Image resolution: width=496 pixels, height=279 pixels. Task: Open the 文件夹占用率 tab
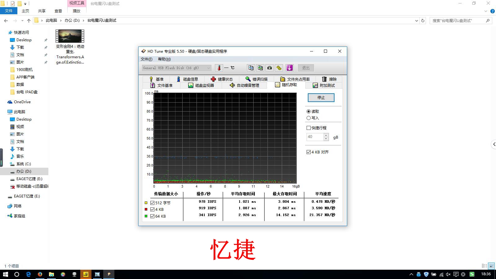point(295,79)
